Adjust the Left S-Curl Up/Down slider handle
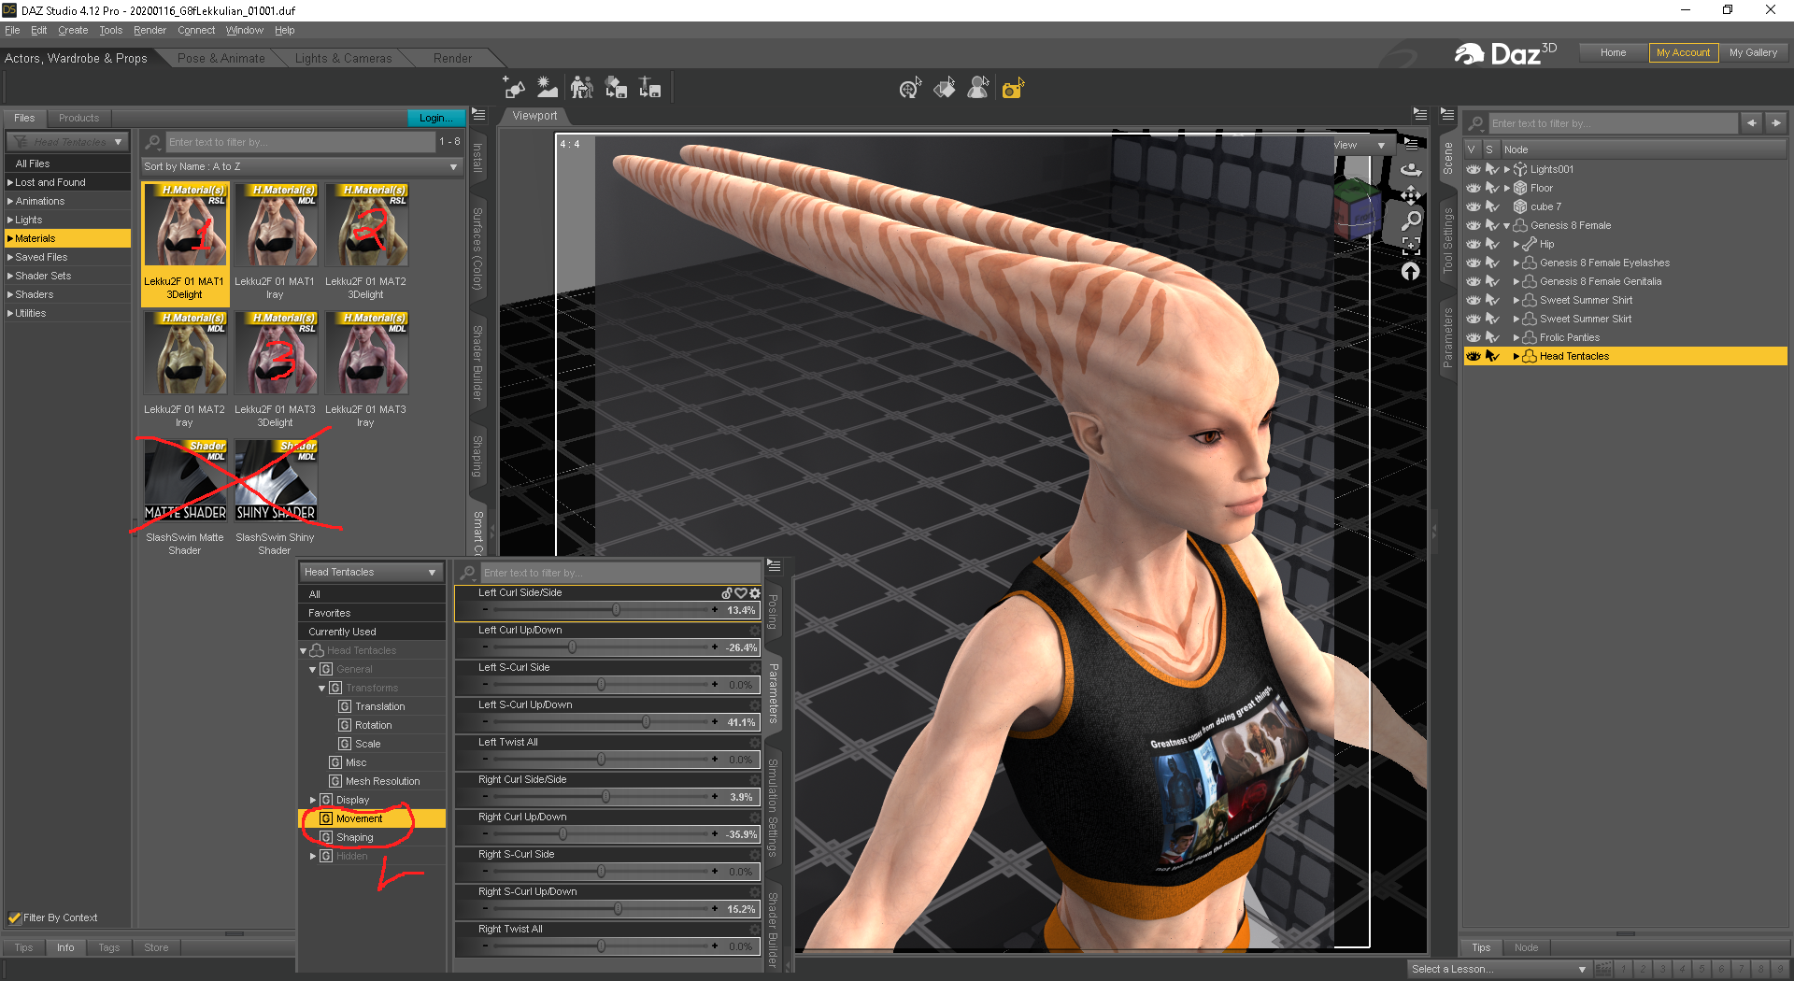The height and width of the screenshot is (981, 1794). tap(646, 722)
